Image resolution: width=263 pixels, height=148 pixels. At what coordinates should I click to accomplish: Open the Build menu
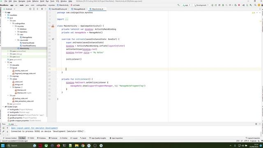(x=42, y=1)
